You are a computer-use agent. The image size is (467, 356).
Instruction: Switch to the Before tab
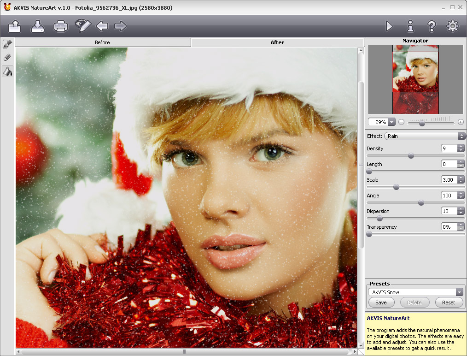pyautogui.click(x=102, y=42)
